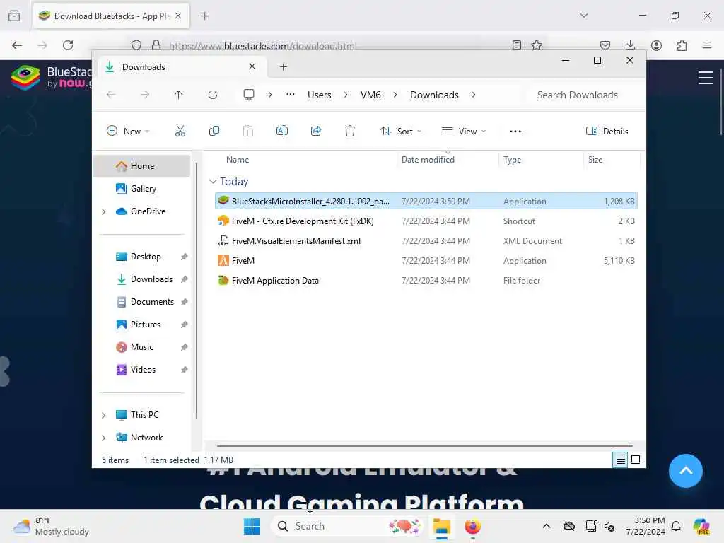This screenshot has height=543, width=724.
Task: Open Pictures quick access folder
Action: click(x=146, y=325)
